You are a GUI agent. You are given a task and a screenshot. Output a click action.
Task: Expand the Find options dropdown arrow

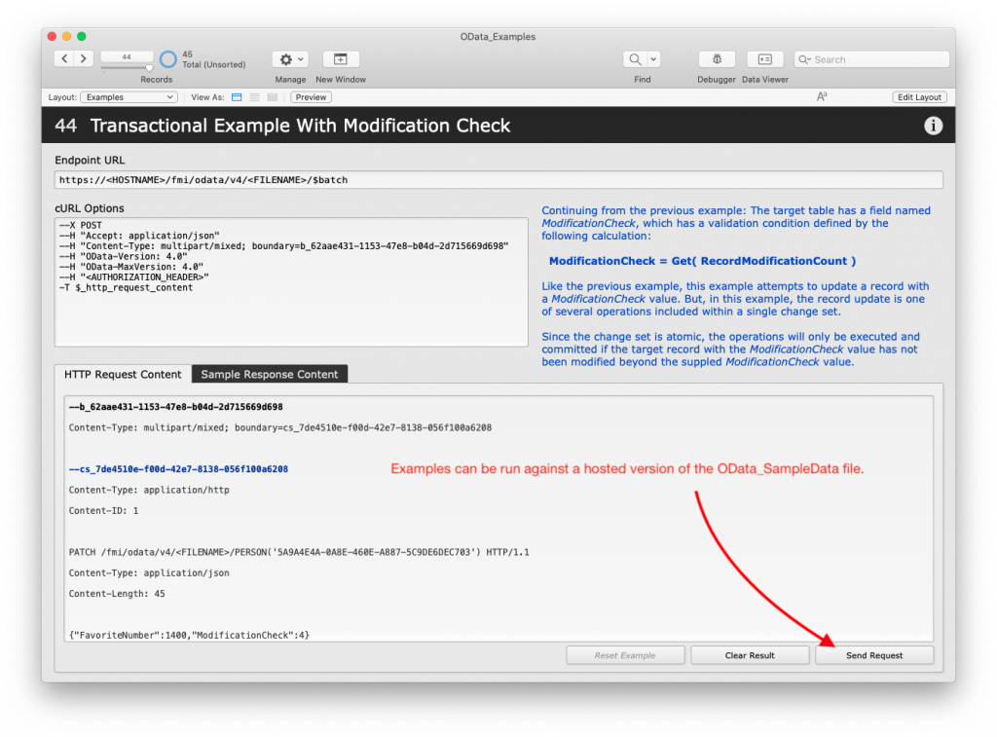click(653, 59)
